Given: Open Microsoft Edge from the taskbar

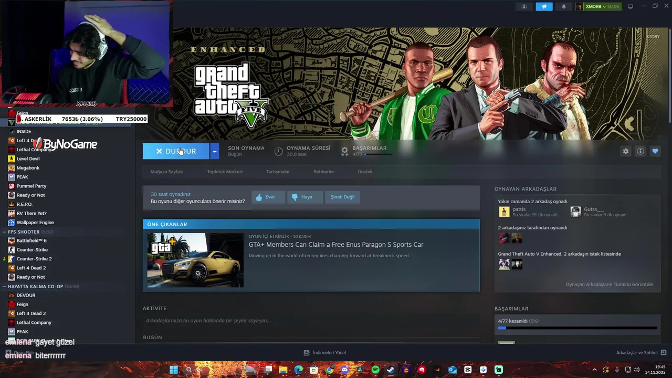Looking at the screenshot, I should tap(298, 370).
